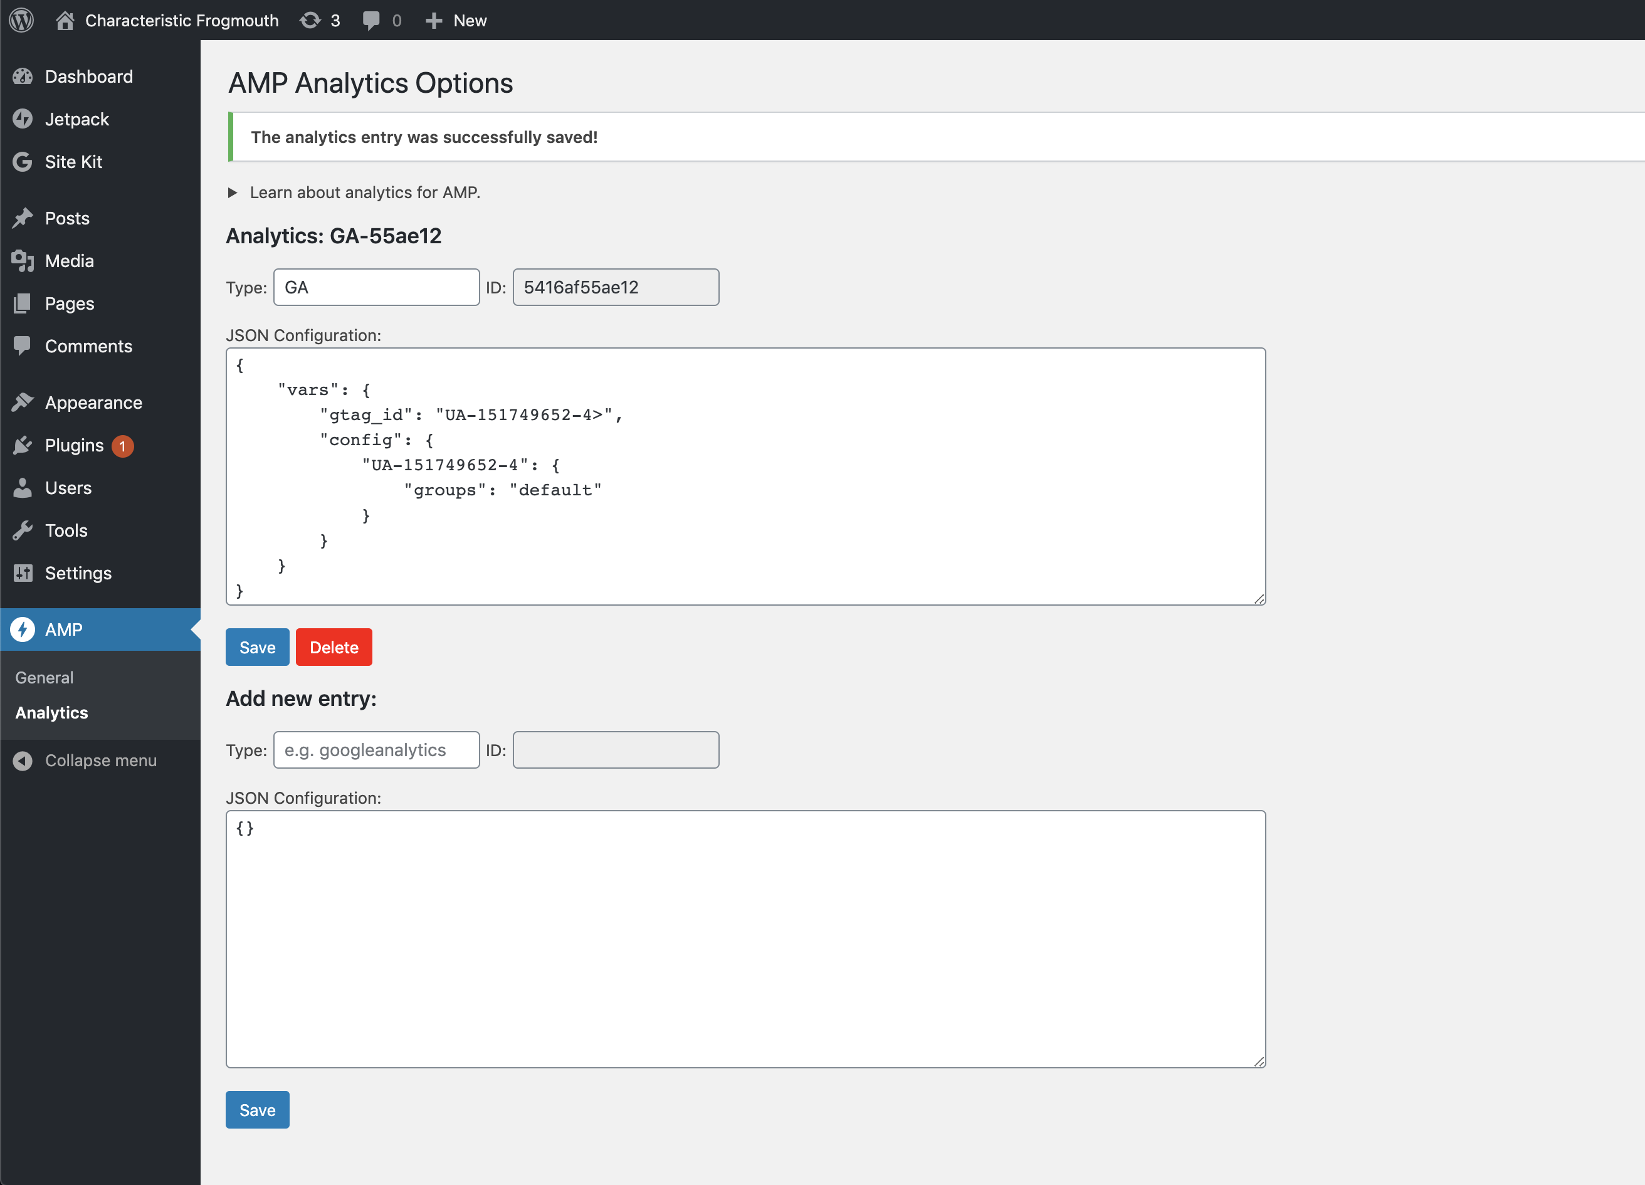
Task: Focus the Type field containing GA
Action: [x=376, y=287]
